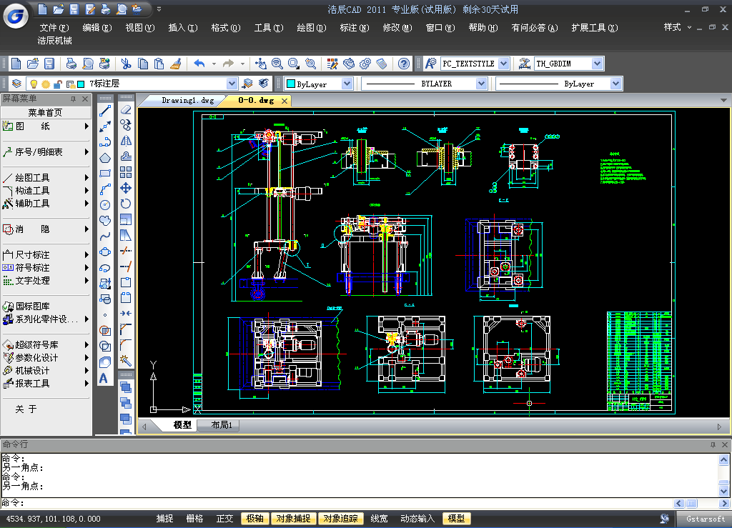Open the 7标注层 layer dropdown
The height and width of the screenshot is (528, 732).
click(x=232, y=84)
